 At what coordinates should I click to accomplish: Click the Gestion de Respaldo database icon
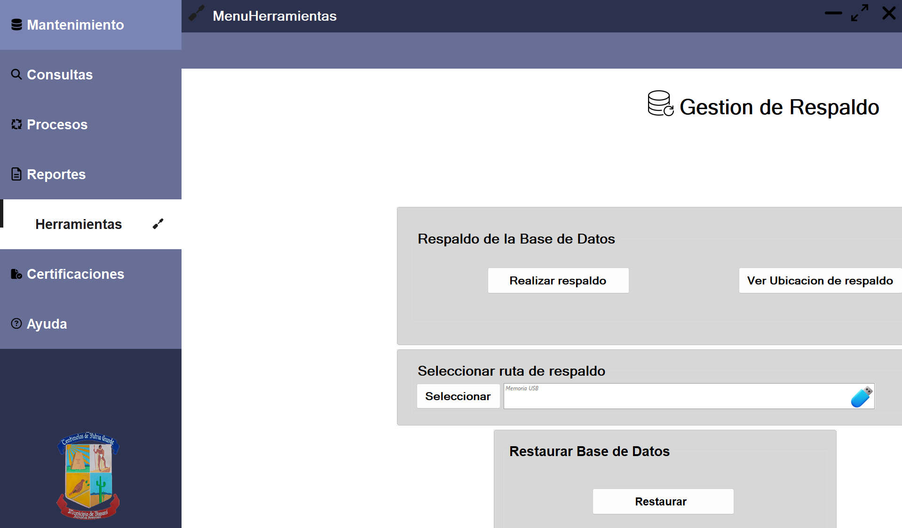(x=660, y=103)
